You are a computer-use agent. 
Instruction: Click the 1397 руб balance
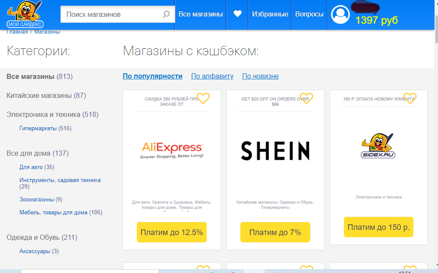point(377,20)
